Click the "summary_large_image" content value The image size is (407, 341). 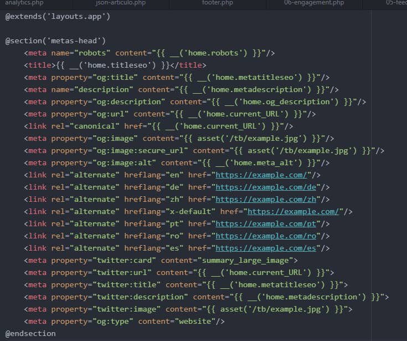pos(245,261)
